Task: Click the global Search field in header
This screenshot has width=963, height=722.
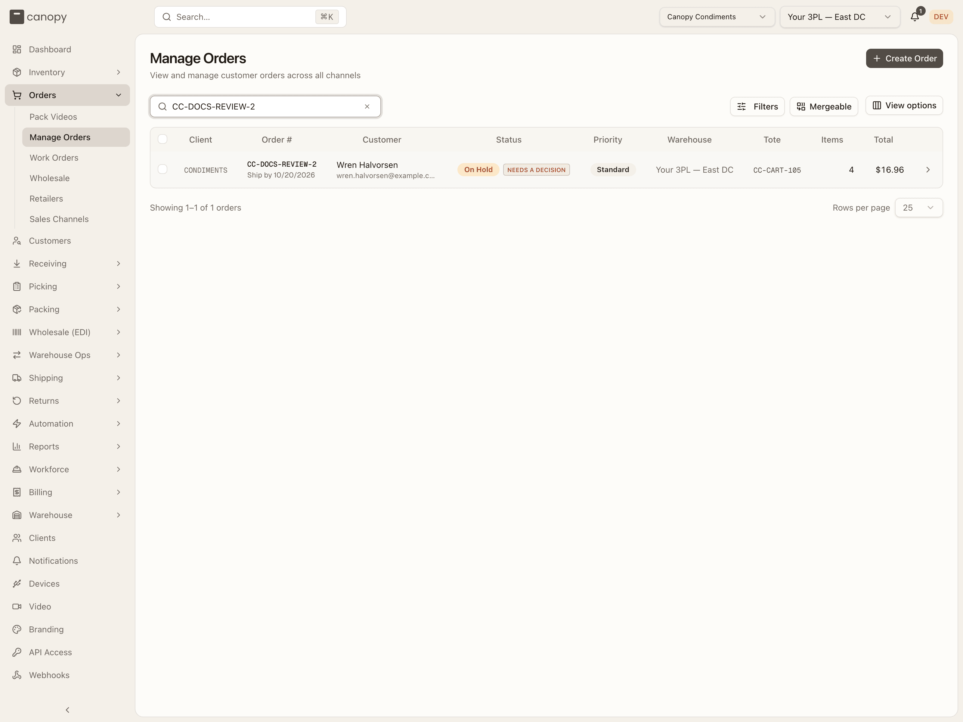Action: click(250, 17)
